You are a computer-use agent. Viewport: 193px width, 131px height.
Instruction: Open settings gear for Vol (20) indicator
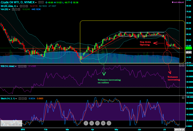click(16, 9)
